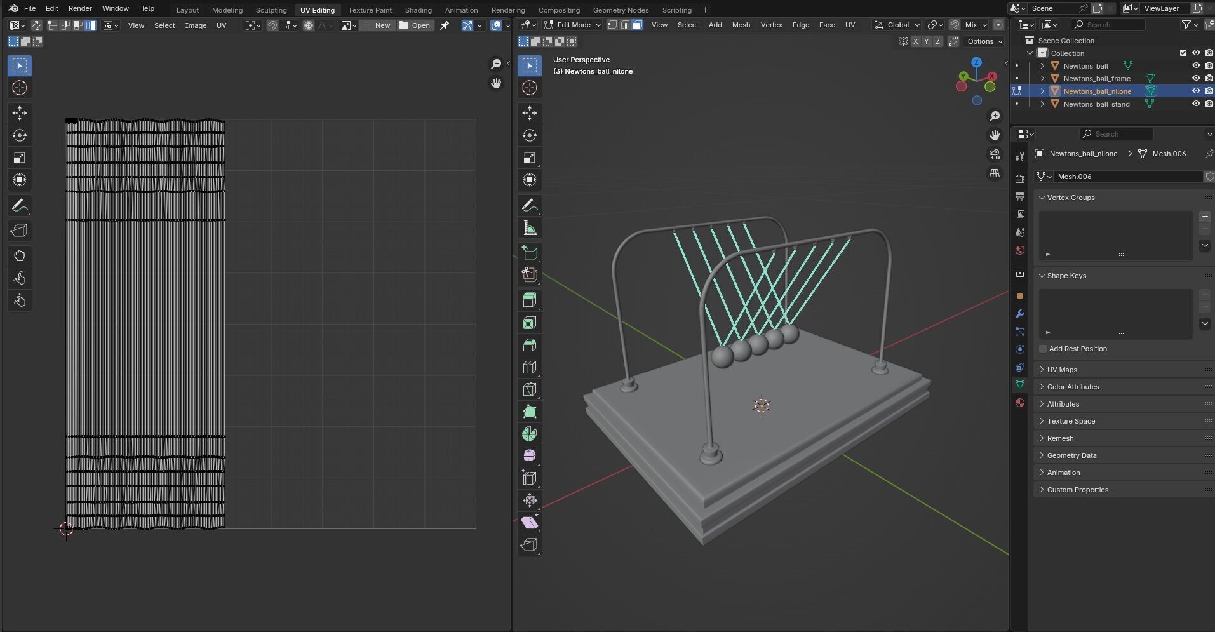Open the Render menu

pos(80,8)
